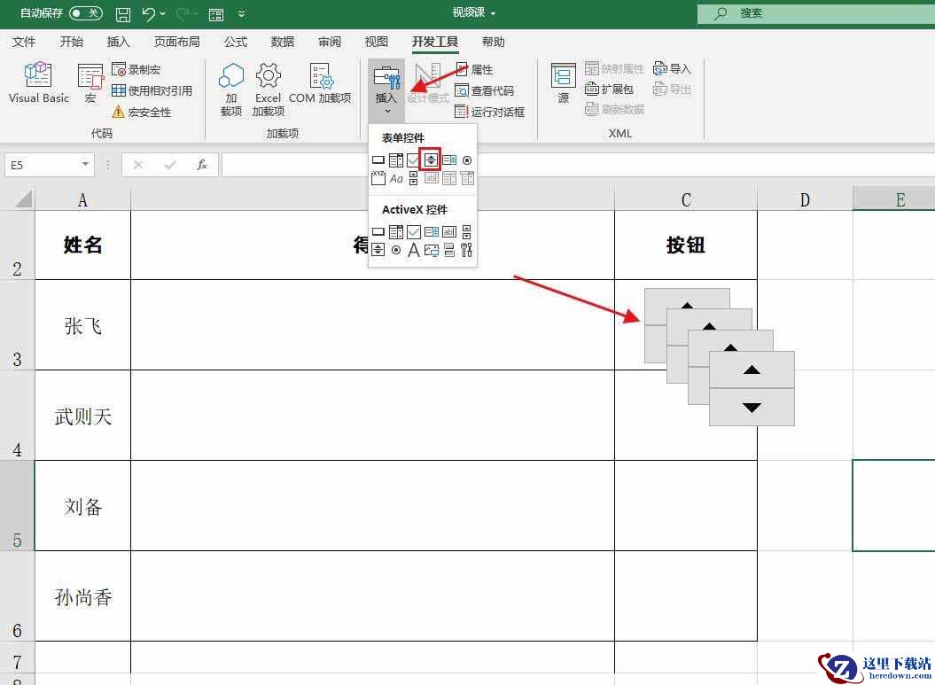Click down arrow of front spin button

pyautogui.click(x=752, y=407)
